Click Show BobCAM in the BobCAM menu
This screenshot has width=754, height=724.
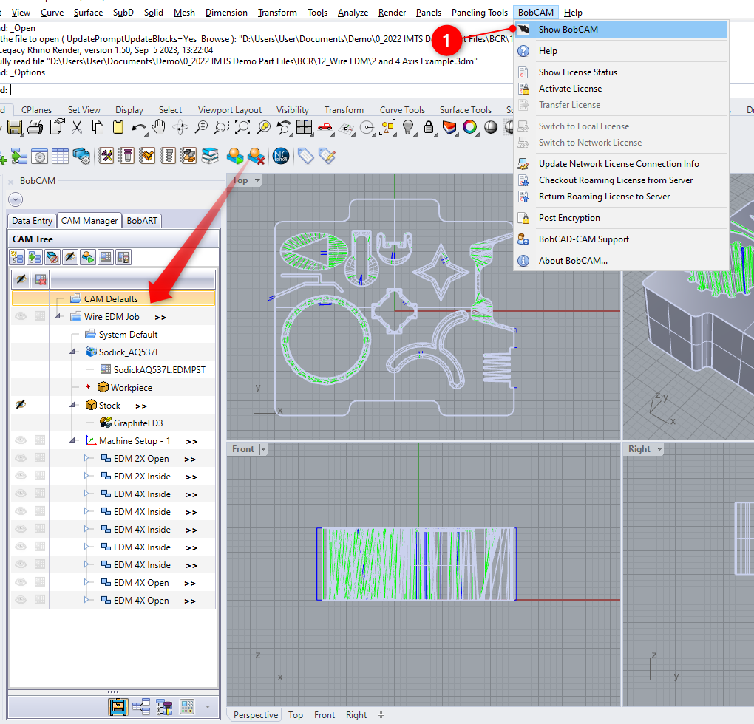tap(621, 30)
